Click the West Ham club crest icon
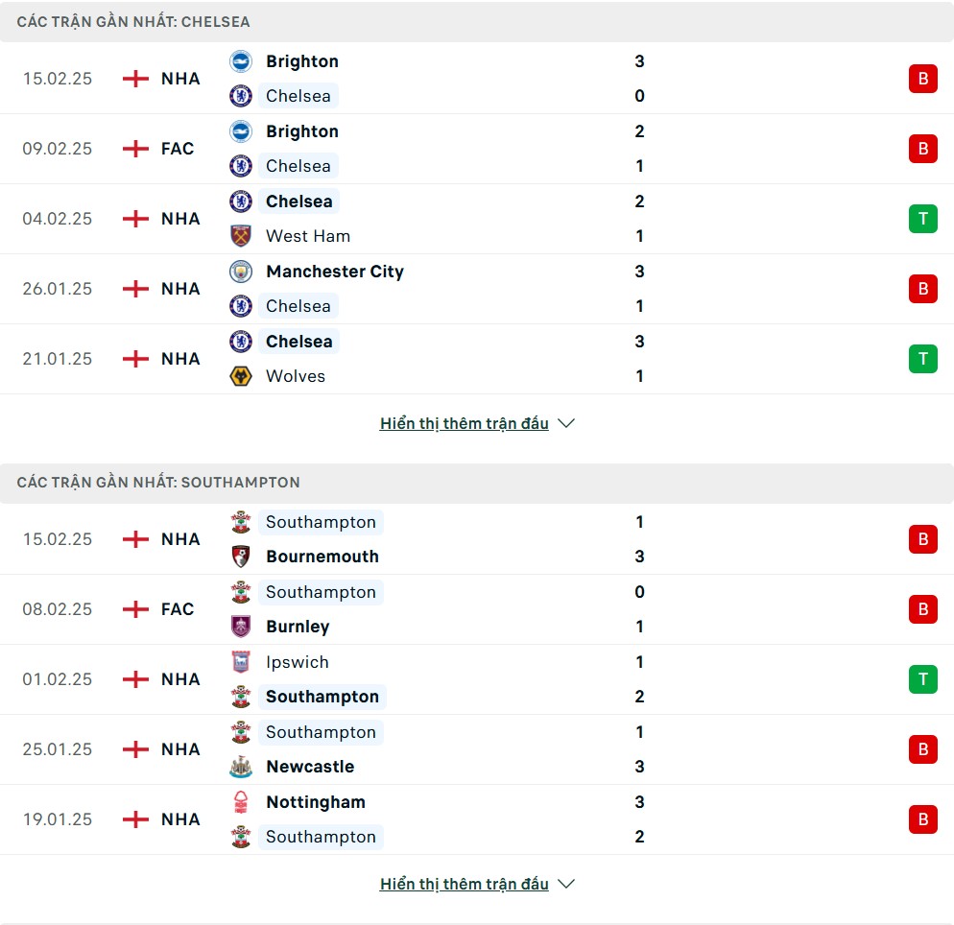This screenshot has width=954, height=925. 241,236
